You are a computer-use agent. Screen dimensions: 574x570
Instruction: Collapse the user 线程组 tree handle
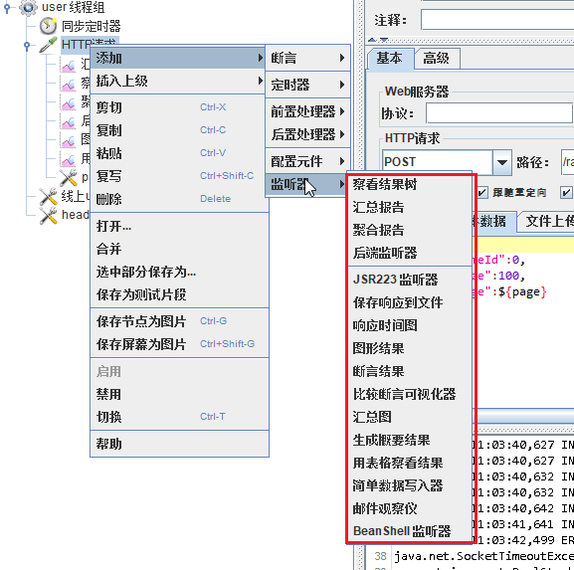point(7,7)
